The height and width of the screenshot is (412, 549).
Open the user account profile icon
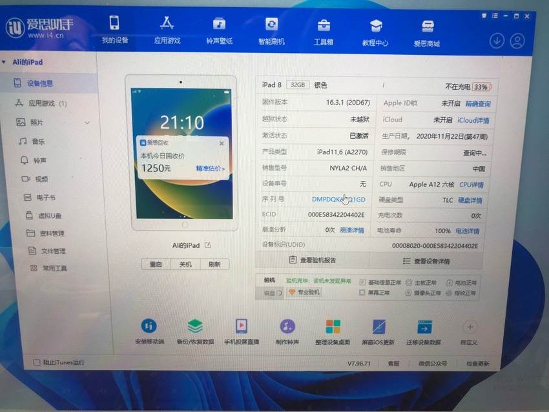[517, 41]
